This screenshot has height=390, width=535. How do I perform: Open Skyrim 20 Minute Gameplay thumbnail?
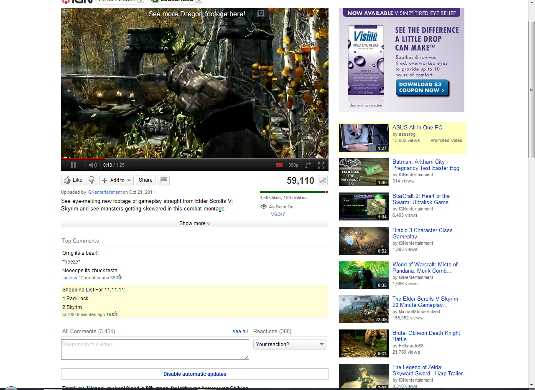(x=364, y=309)
